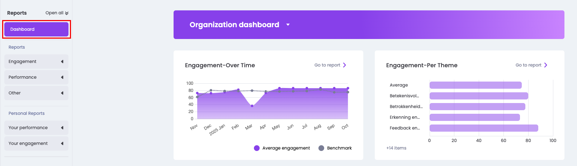Open the Organization dashboard dropdown arrow
577x166 pixels.
[288, 25]
